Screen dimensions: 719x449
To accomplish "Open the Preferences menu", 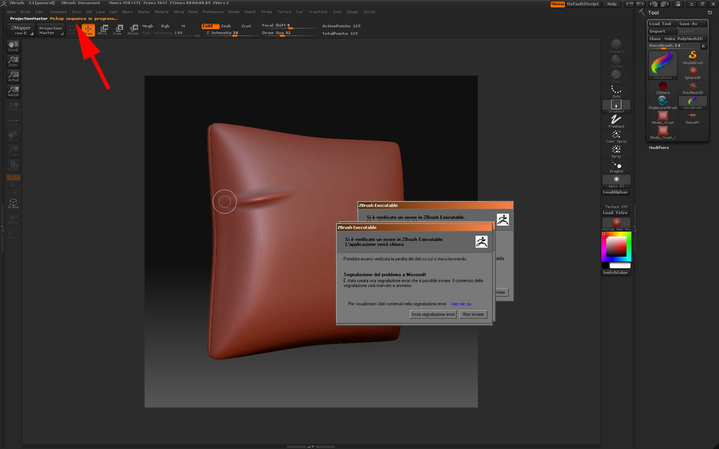I will (x=213, y=12).
